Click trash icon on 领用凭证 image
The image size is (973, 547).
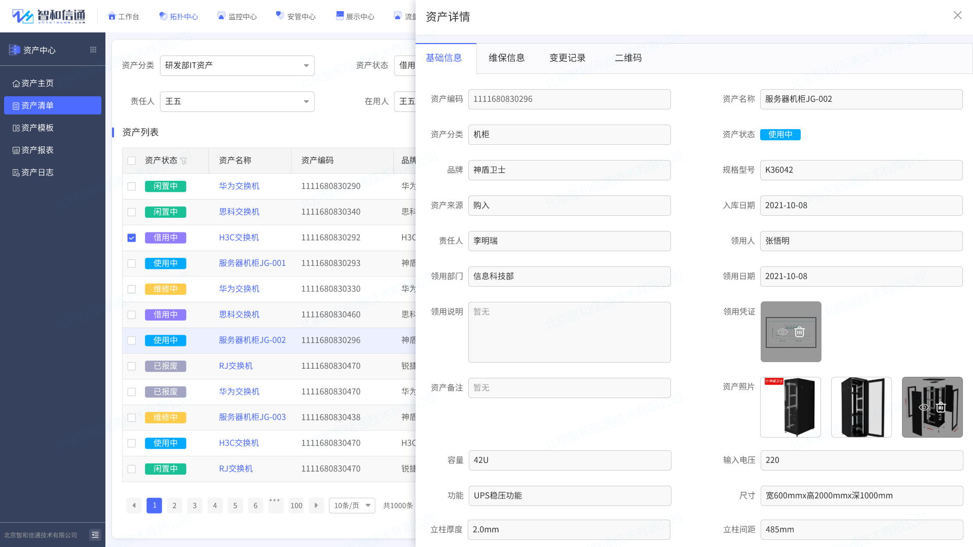click(800, 332)
